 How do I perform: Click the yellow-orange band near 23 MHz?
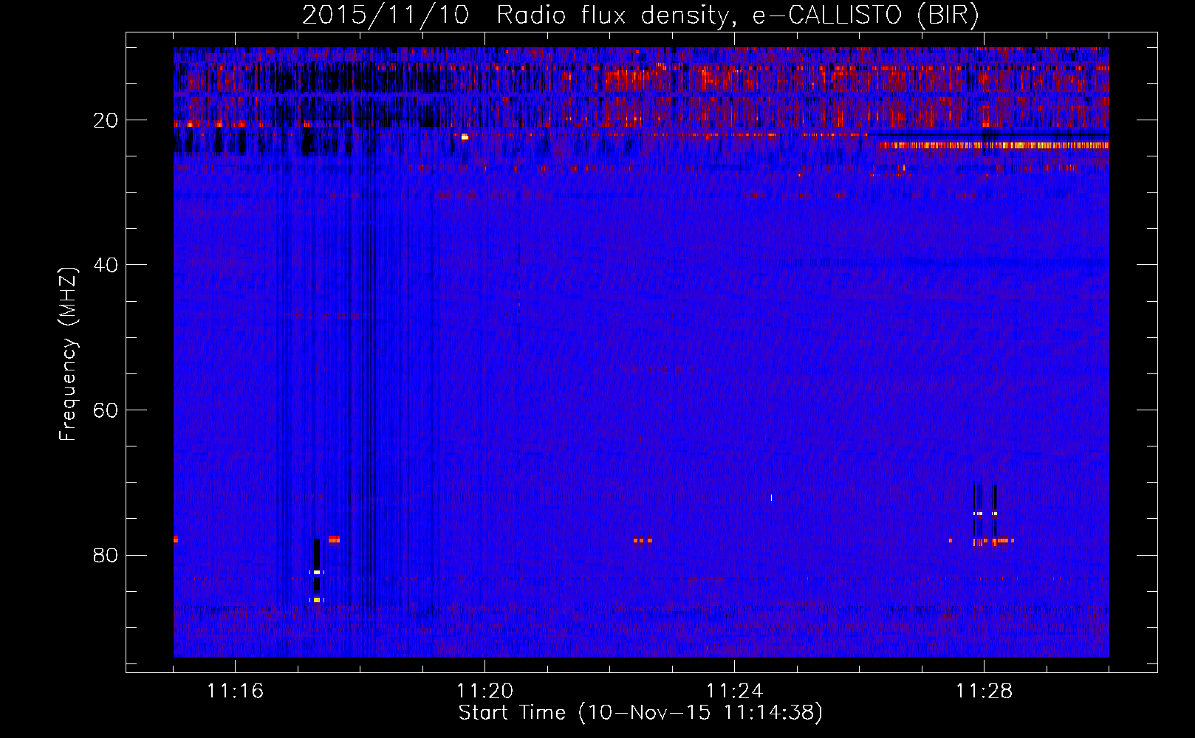pos(994,145)
